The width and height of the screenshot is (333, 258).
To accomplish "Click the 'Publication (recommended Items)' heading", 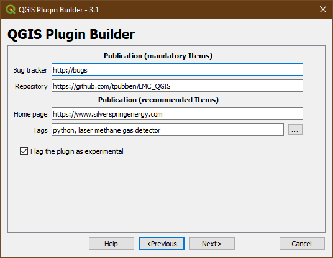I will coord(158,100).
